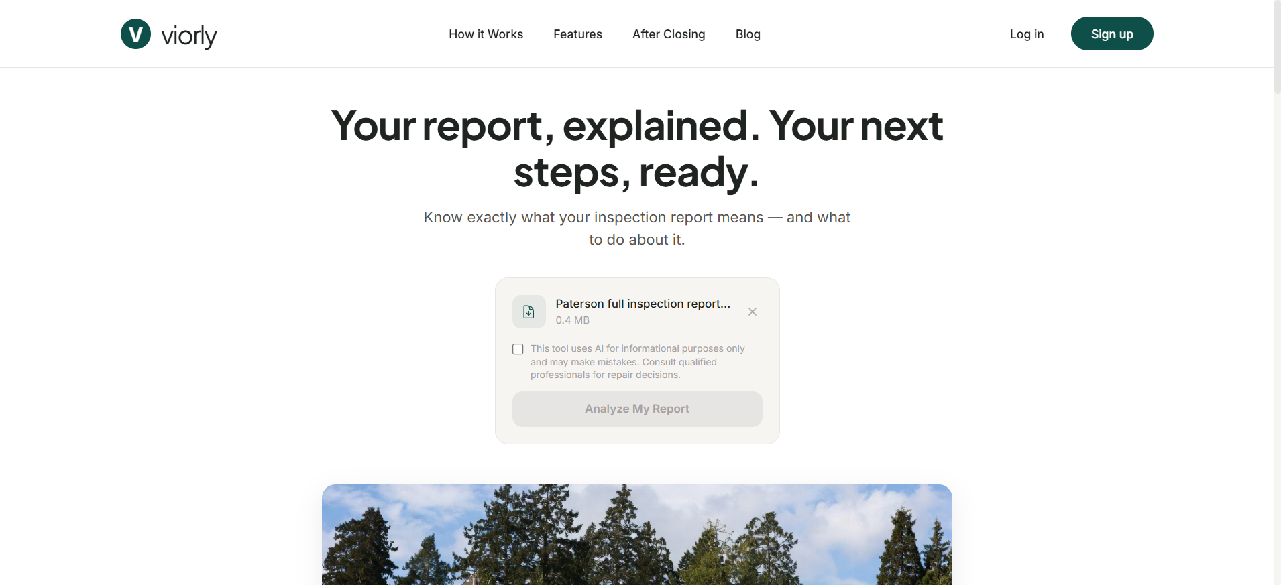Tick the AI disclaimer checkbox
Image resolution: width=1281 pixels, height=585 pixels.
pyautogui.click(x=518, y=349)
